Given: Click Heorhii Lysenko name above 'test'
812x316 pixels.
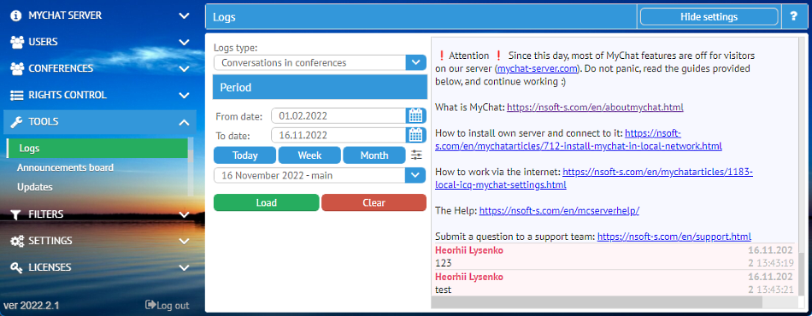Looking at the screenshot, I should click(x=469, y=278).
